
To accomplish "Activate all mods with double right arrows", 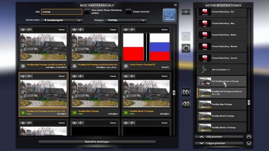I will pos(186,92).
